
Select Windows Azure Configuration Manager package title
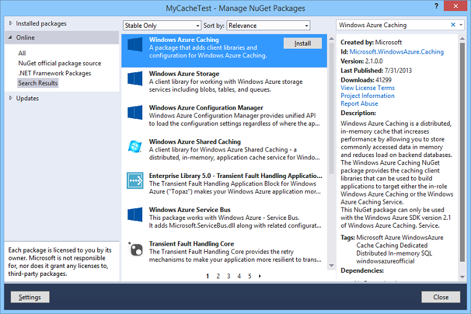[x=206, y=108]
